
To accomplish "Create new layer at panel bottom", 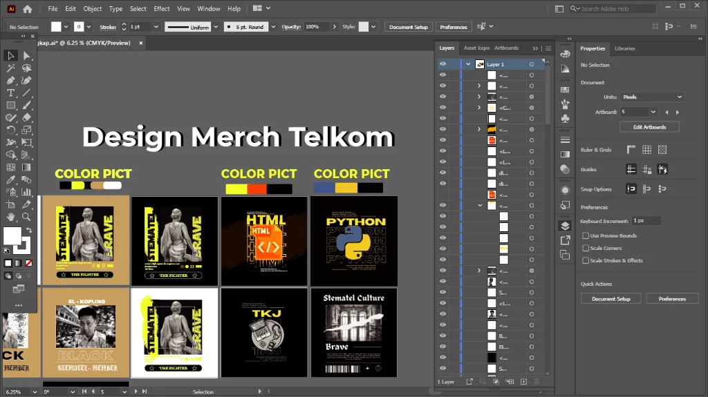I will pos(524,382).
